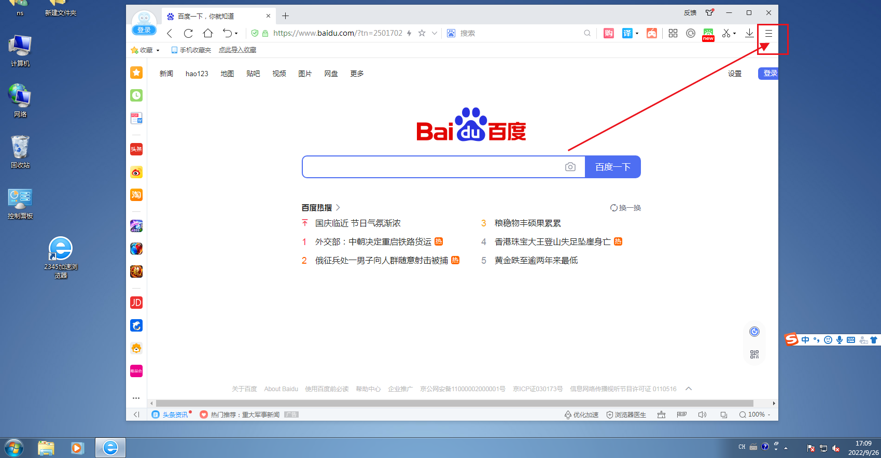
Task: Collapse the sidebar with arrow button
Action: pos(136,414)
